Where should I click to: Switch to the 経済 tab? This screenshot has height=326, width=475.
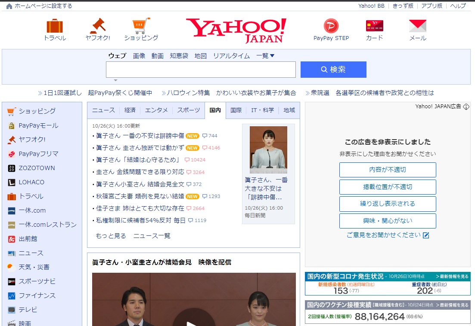[x=130, y=110]
